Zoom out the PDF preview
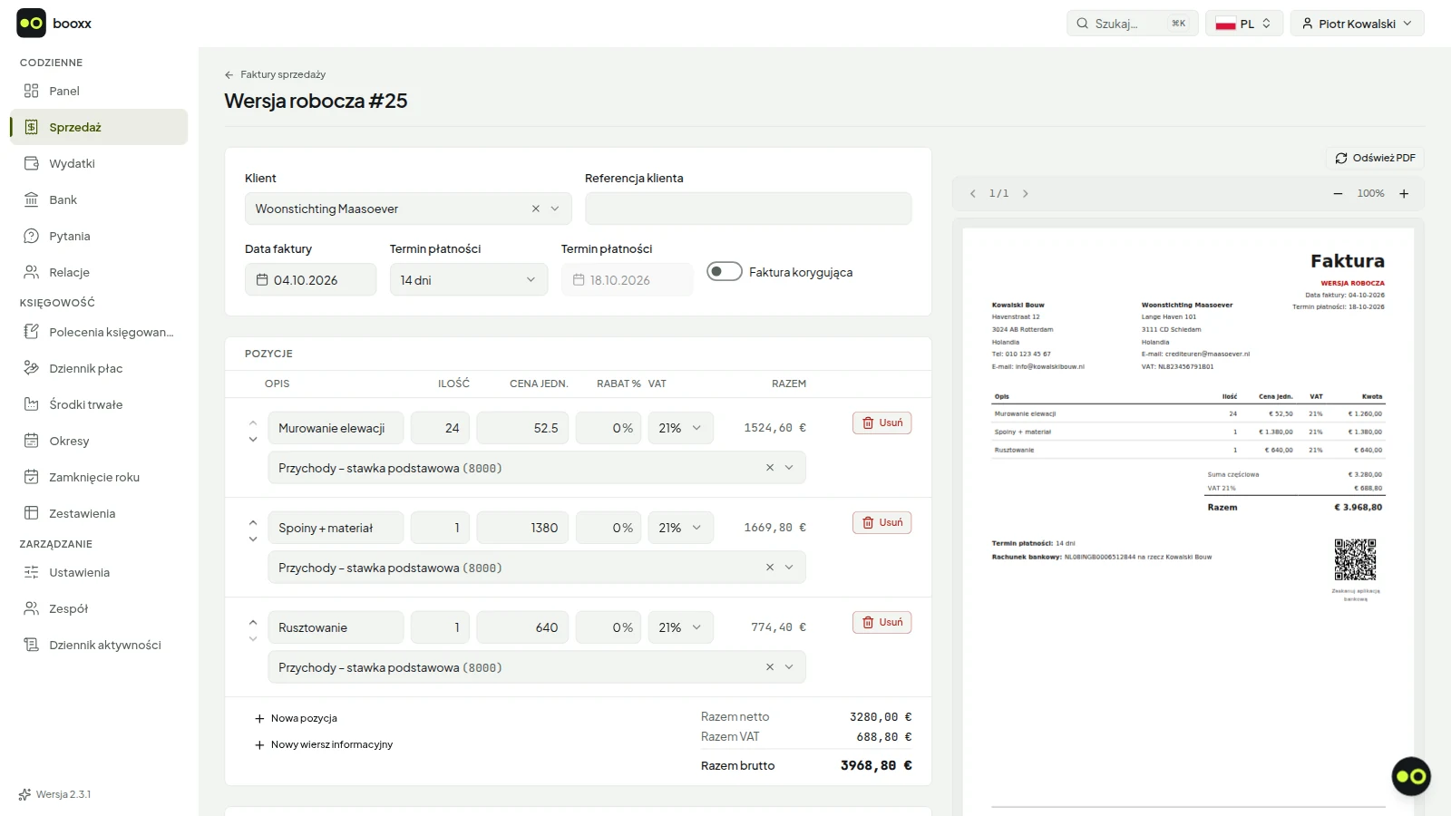 point(1338,193)
